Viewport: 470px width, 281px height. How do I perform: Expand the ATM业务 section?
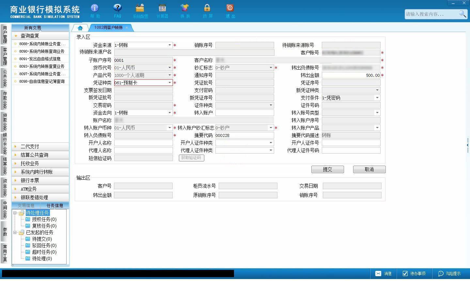tap(40, 189)
